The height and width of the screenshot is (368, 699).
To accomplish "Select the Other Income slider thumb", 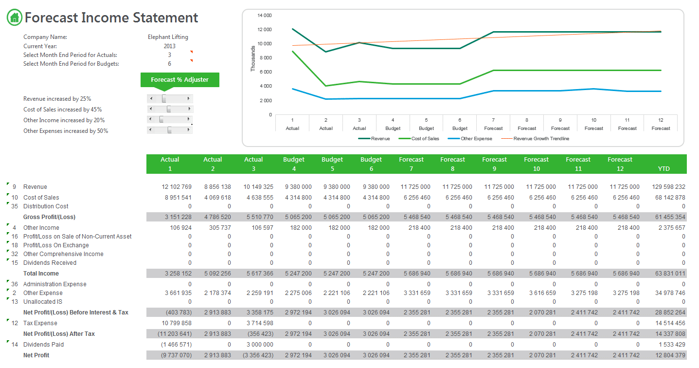I will pos(161,120).
